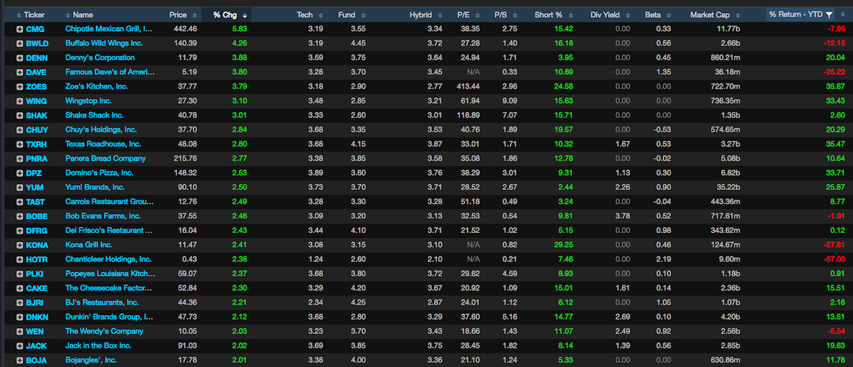Open Yum! Brands, Inc. name link
The width and height of the screenshot is (853, 367).
pos(95,187)
